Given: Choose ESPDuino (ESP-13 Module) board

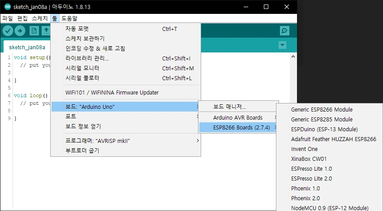Looking at the screenshot, I should (x=330, y=129).
